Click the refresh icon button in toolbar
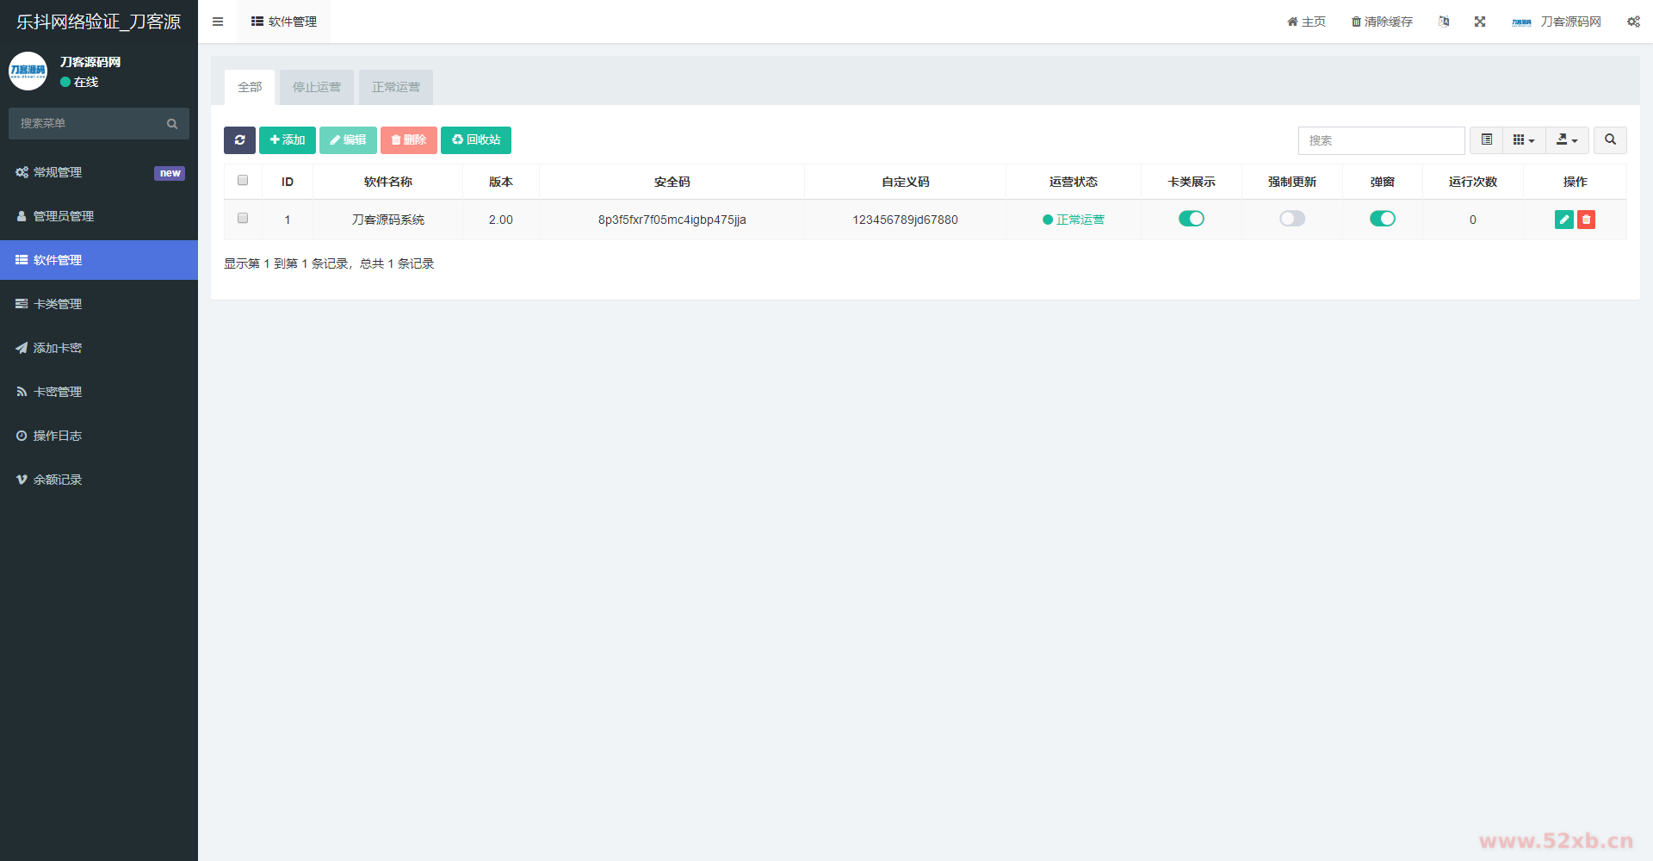 (x=239, y=140)
